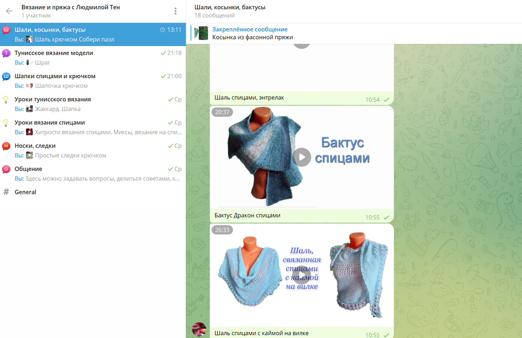Screen dimensions: 522x338
Task: Open topic Общение
Action: coord(93,173)
